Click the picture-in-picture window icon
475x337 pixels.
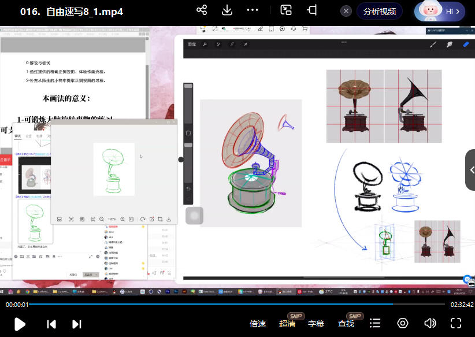coord(286,10)
